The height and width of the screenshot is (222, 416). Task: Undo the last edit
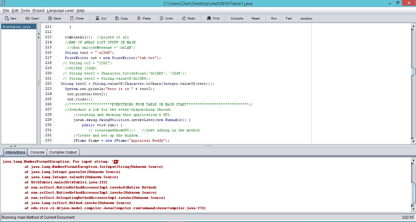pyautogui.click(x=166, y=18)
